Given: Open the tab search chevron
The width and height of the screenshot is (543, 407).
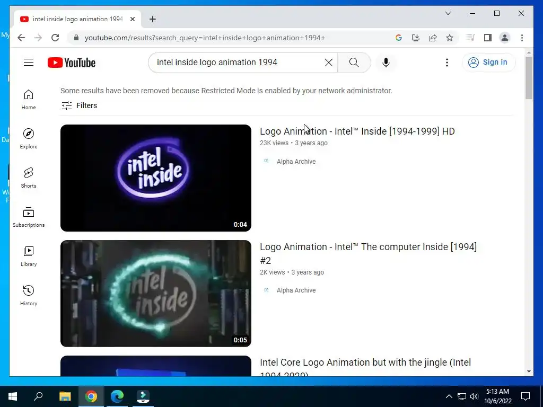Looking at the screenshot, I should tap(448, 13).
